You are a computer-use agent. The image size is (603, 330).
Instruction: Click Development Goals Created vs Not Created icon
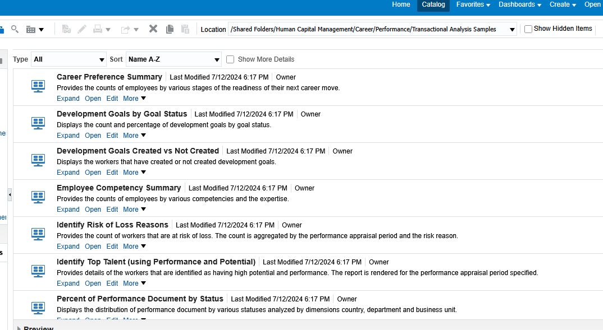pyautogui.click(x=38, y=160)
